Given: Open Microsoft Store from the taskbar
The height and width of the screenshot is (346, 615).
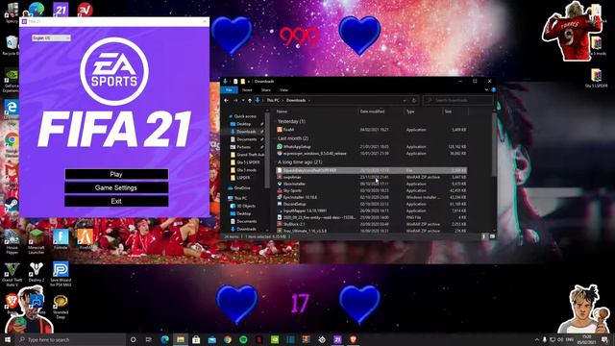Looking at the screenshot, I should pyautogui.click(x=196, y=339).
